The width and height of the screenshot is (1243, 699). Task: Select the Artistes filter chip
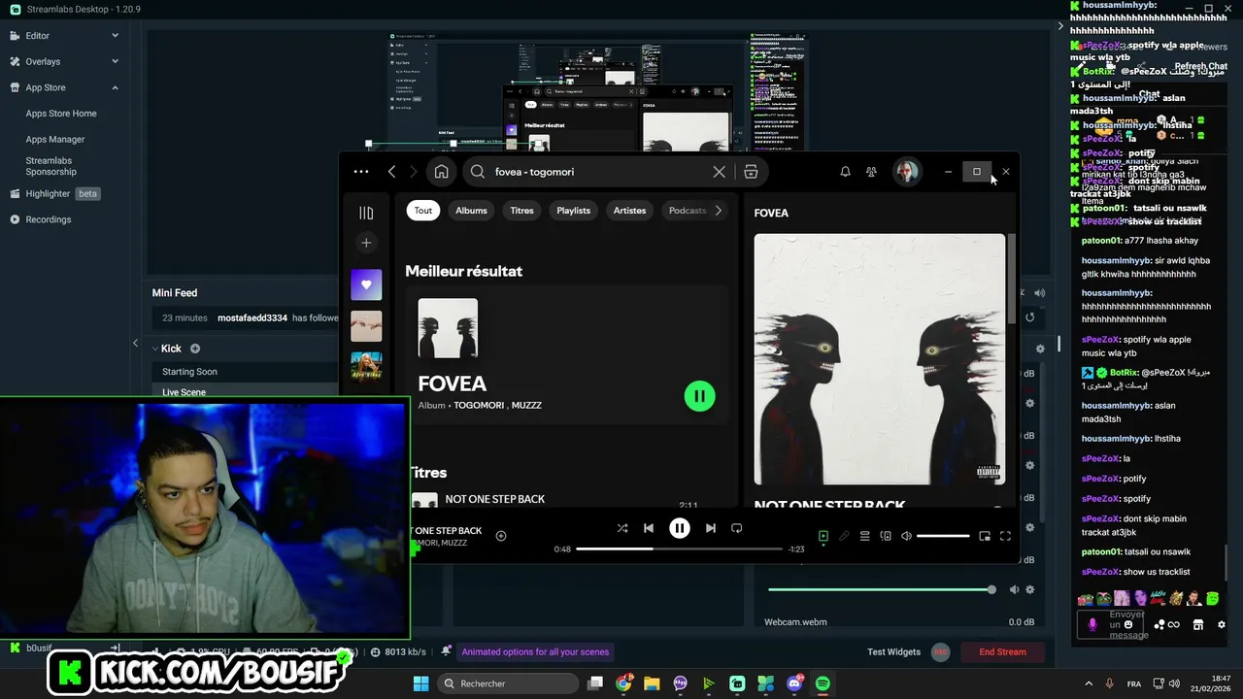629,211
